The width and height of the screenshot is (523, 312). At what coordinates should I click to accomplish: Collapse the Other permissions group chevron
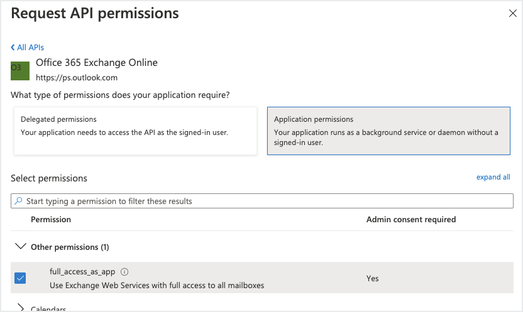[x=21, y=247]
